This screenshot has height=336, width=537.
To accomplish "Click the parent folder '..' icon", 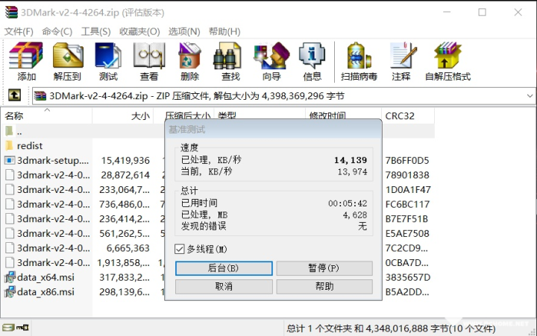I will click(x=9, y=130).
